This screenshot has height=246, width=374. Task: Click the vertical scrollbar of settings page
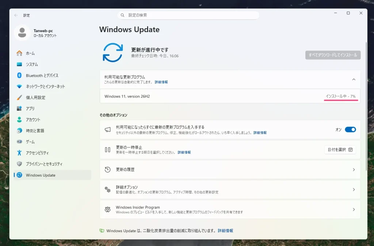(366, 106)
